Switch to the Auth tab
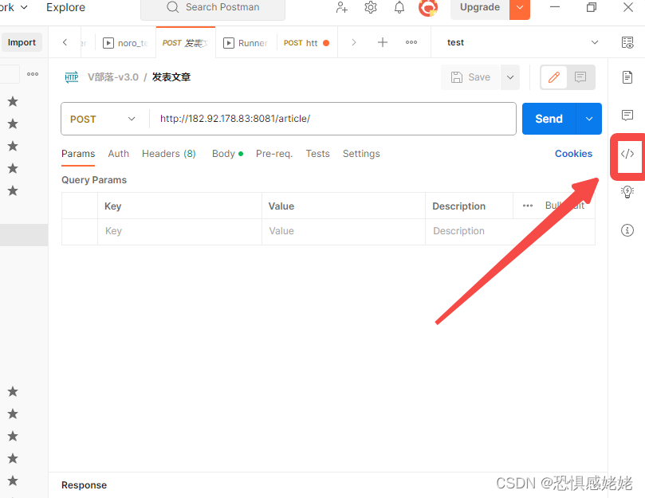 [x=119, y=154]
